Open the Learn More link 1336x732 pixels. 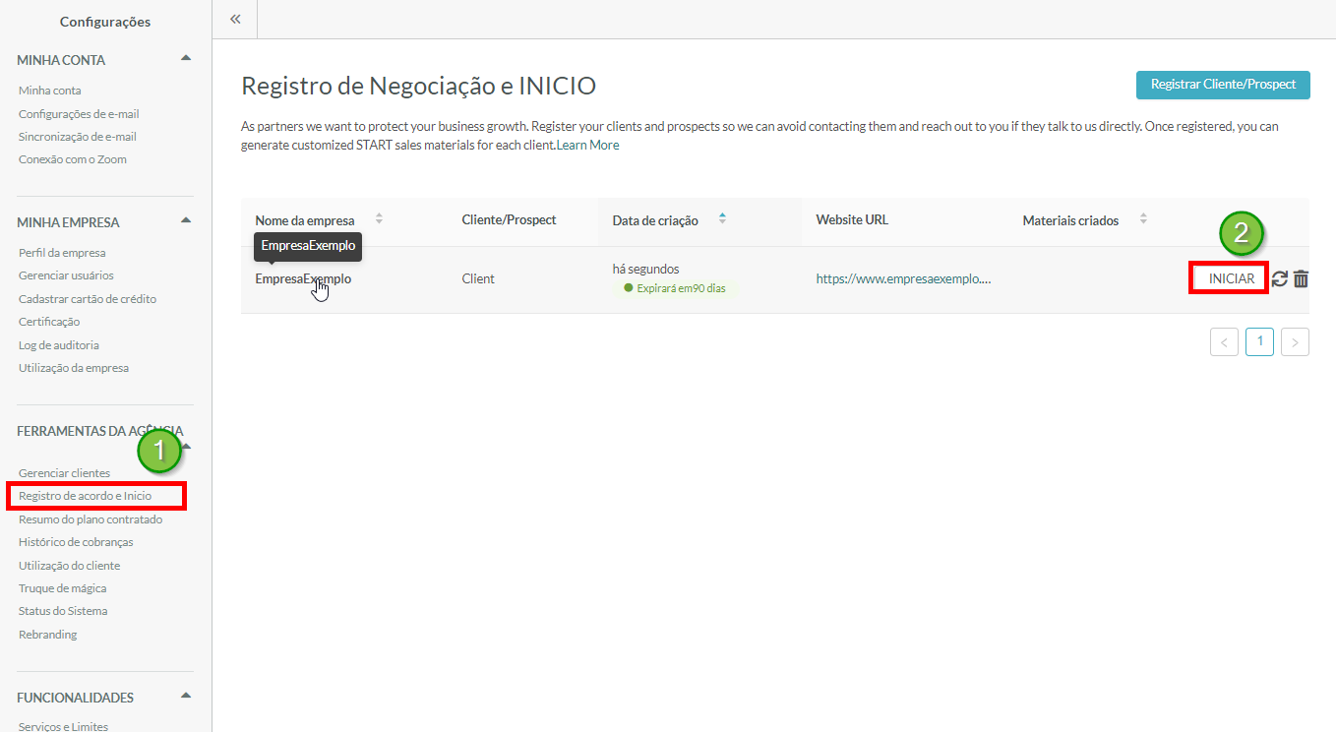[589, 145]
